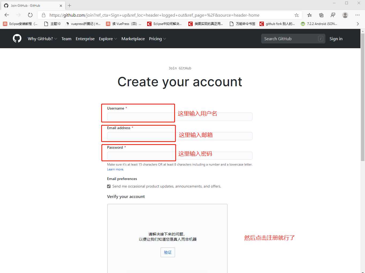Open the 万能命令书签 bookmark
Viewport: 365px width, 273px height.
[242, 24]
